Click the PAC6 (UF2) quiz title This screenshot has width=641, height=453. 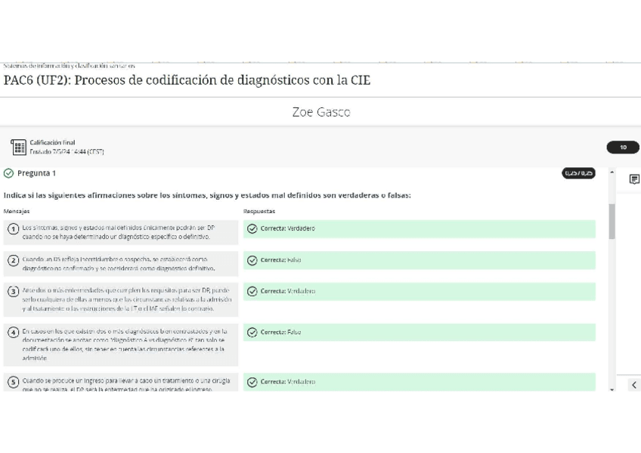(187, 80)
